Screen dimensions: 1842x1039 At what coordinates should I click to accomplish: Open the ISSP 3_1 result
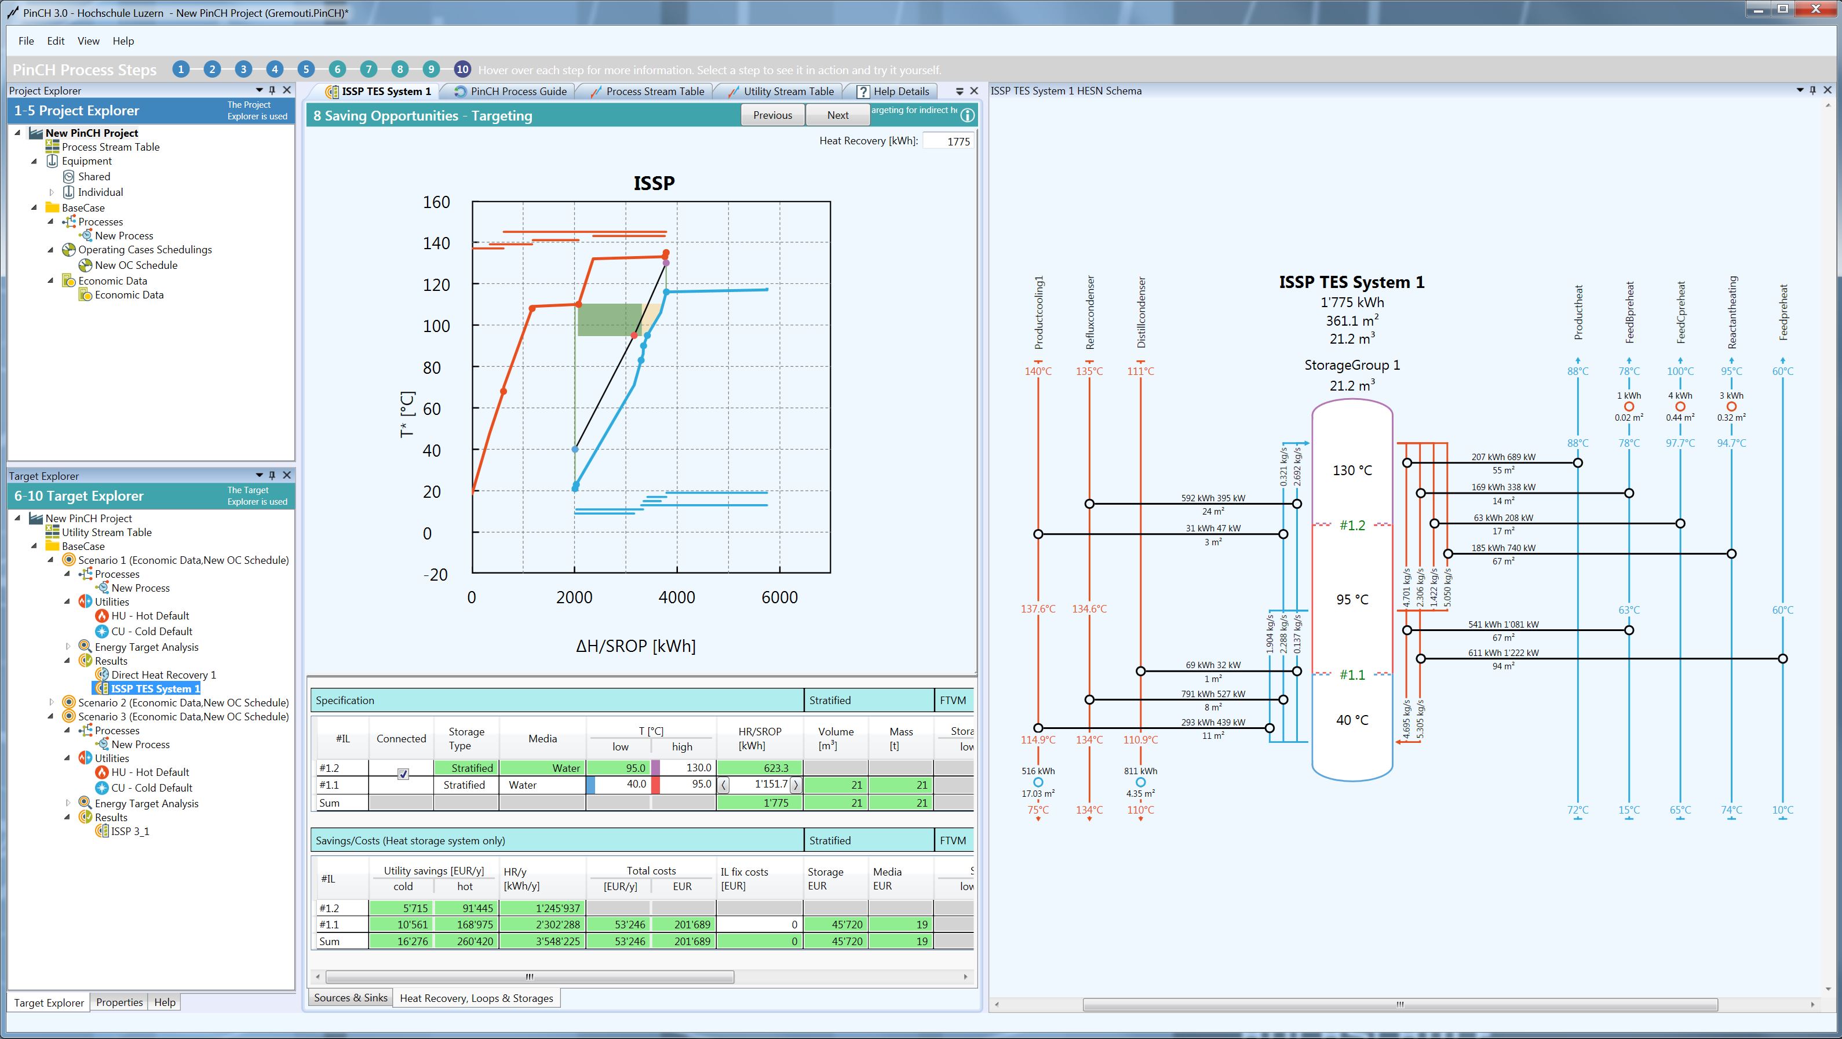(x=130, y=831)
